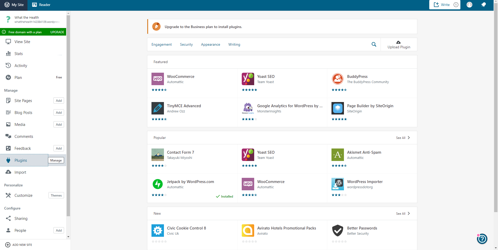Screen dimensions: 498x250
Task: Expand See All for Popular plugins
Action: (x=403, y=138)
